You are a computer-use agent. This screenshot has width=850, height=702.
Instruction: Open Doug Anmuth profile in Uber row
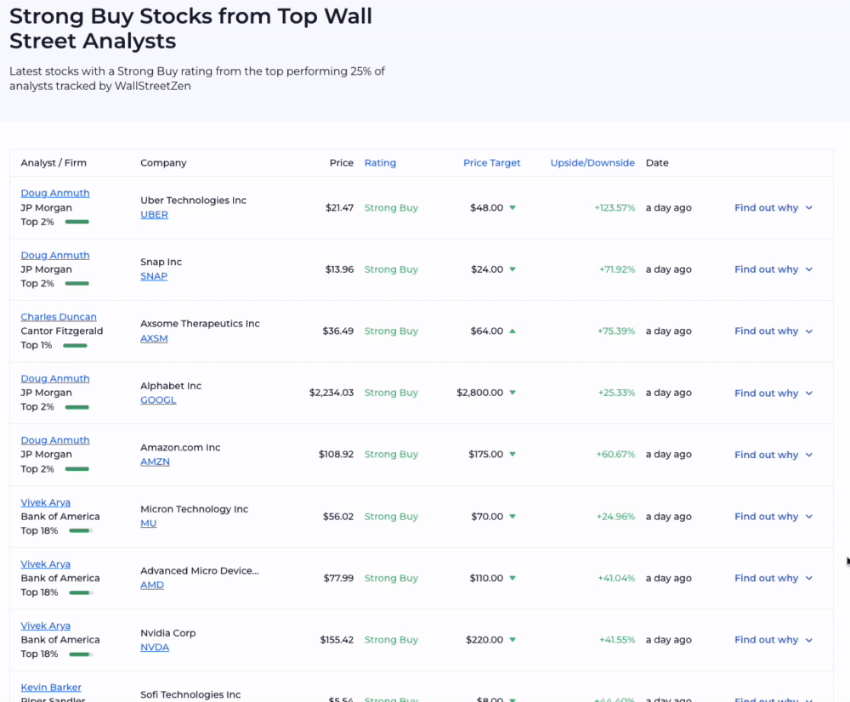pyautogui.click(x=55, y=193)
